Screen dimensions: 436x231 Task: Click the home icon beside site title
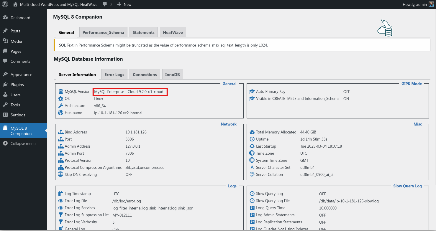tap(16, 4)
